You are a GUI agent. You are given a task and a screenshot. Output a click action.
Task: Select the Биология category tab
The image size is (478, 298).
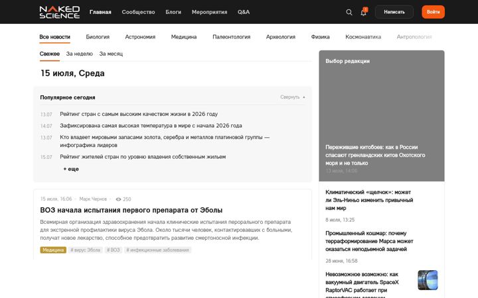coord(98,37)
